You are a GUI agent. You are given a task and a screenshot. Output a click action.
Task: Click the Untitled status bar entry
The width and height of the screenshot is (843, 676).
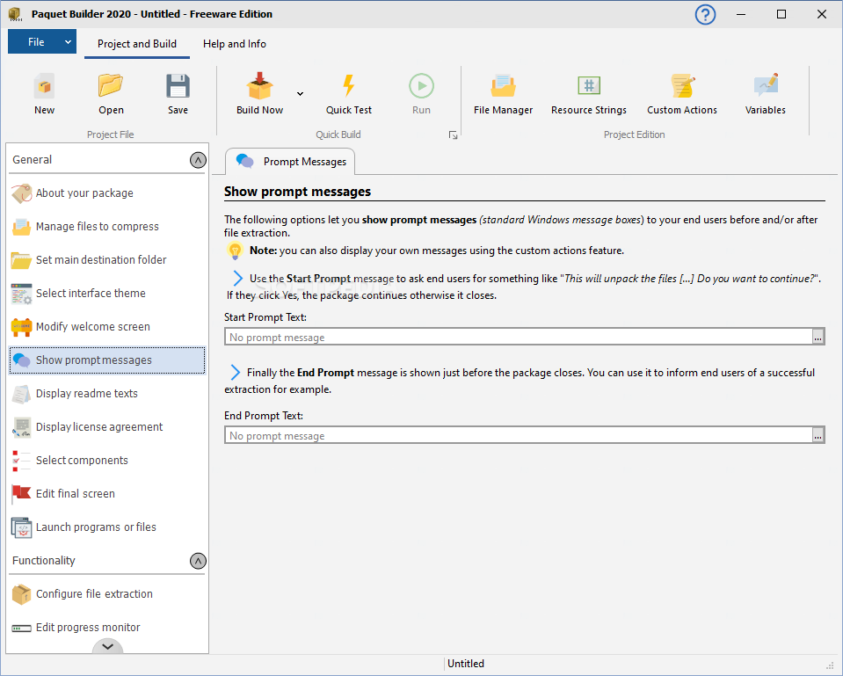[x=466, y=664]
